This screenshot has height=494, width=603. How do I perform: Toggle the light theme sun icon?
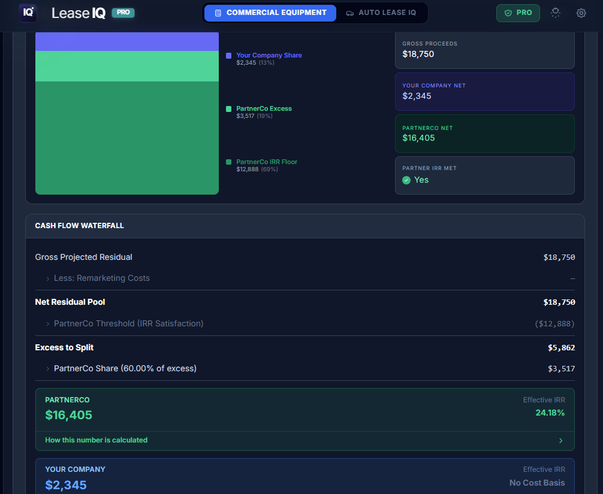(555, 13)
